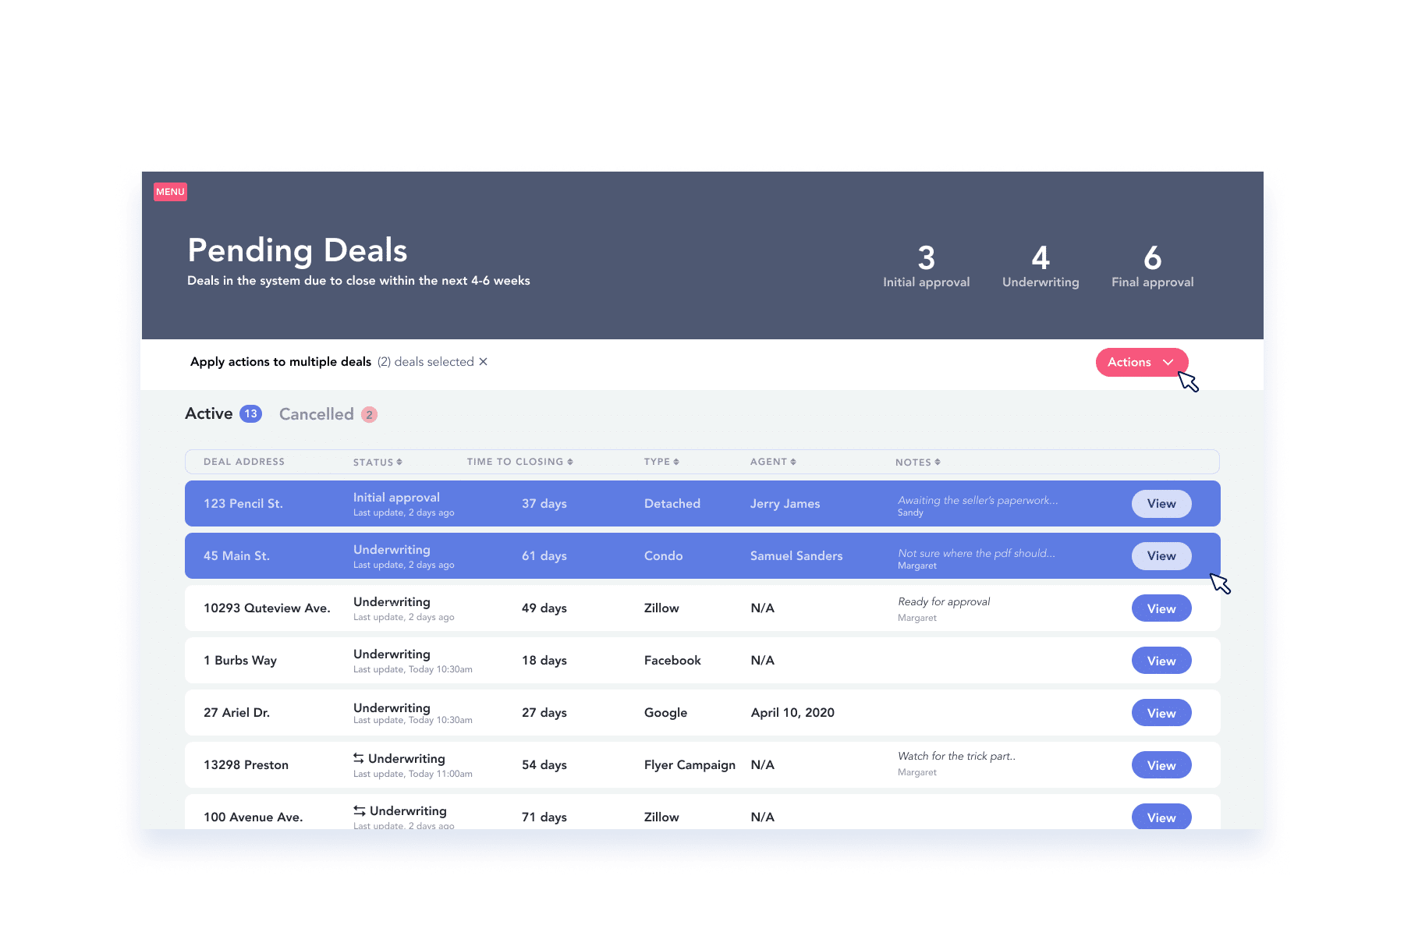Click the Deal Address column header
This screenshot has width=1404, height=936.
(x=244, y=462)
